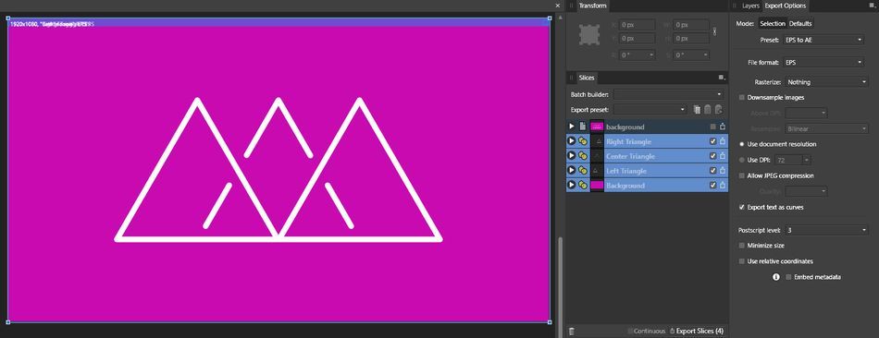Open the Rasterize dropdown
The height and width of the screenshot is (338, 879).
pos(826,81)
